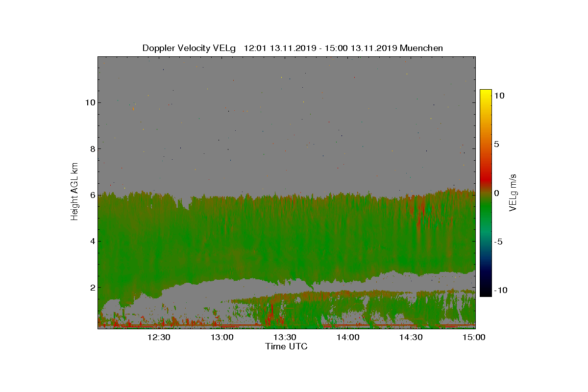Click the '13:30' time axis label
This screenshot has width=588, height=392.
click(285, 337)
